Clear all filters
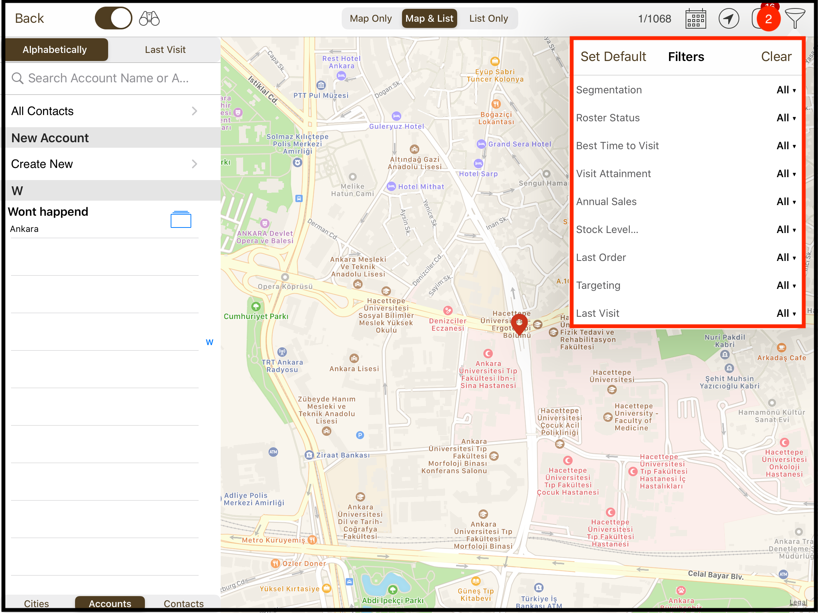 [x=776, y=56]
